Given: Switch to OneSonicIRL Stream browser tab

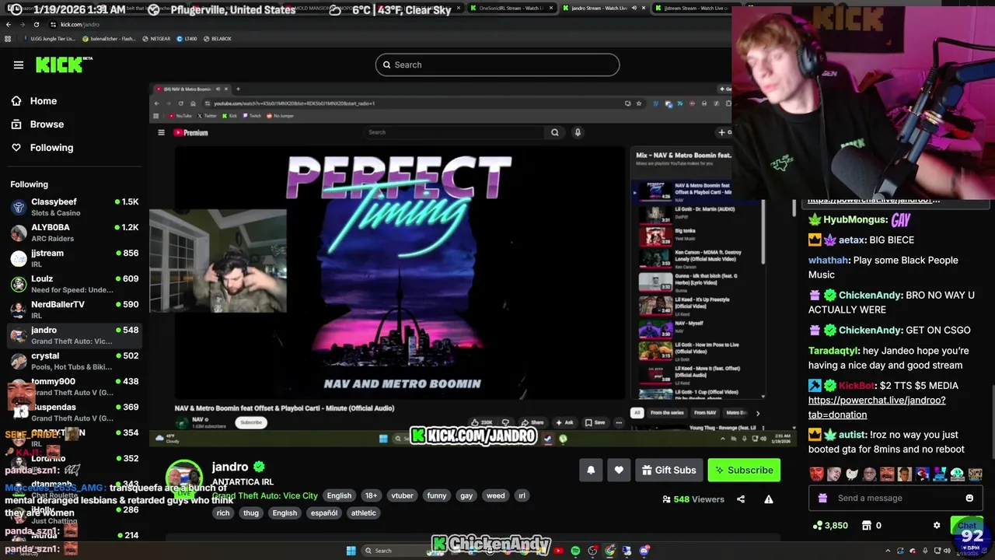Looking at the screenshot, I should tap(511, 8).
